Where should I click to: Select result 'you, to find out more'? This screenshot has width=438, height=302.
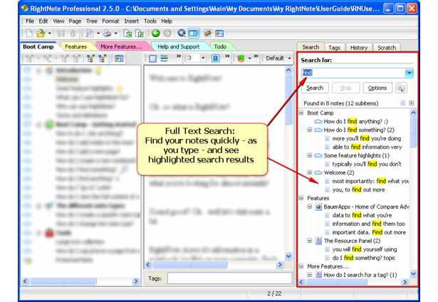(358, 189)
